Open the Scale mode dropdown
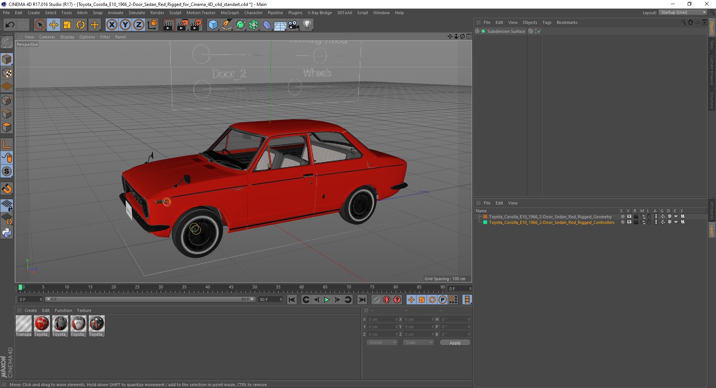This screenshot has height=388, width=716. (418, 342)
